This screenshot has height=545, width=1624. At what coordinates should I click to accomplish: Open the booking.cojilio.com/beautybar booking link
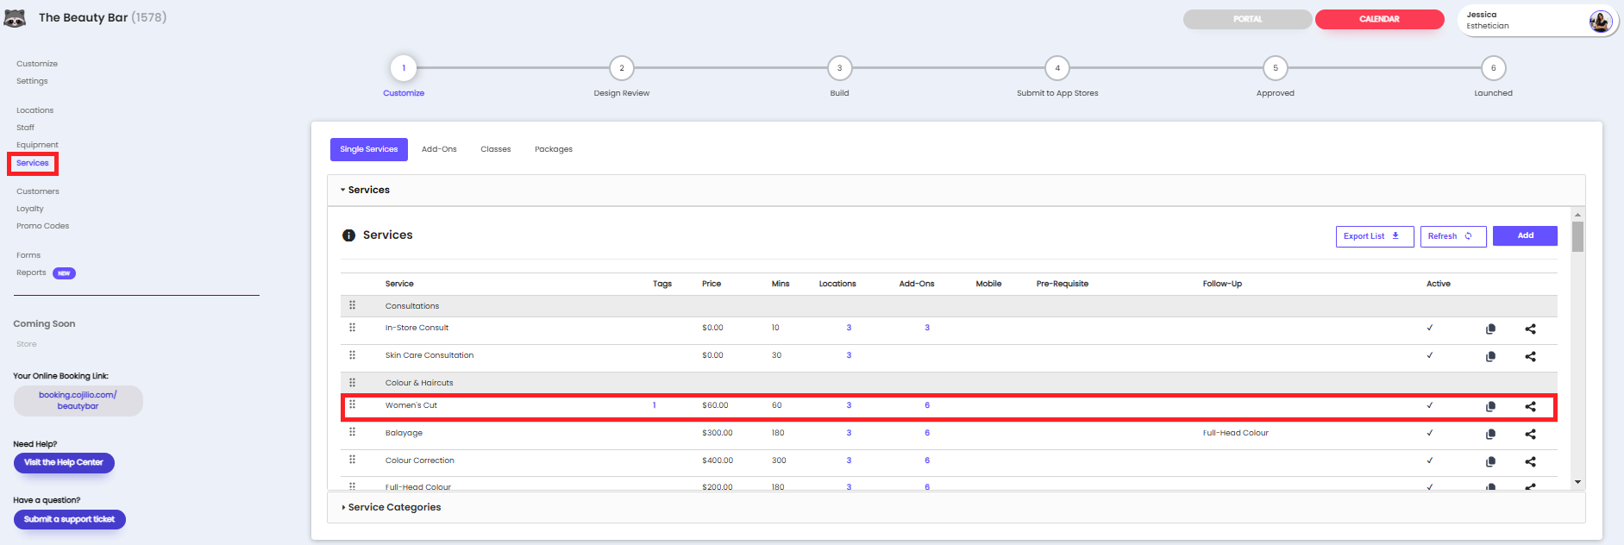pyautogui.click(x=78, y=400)
